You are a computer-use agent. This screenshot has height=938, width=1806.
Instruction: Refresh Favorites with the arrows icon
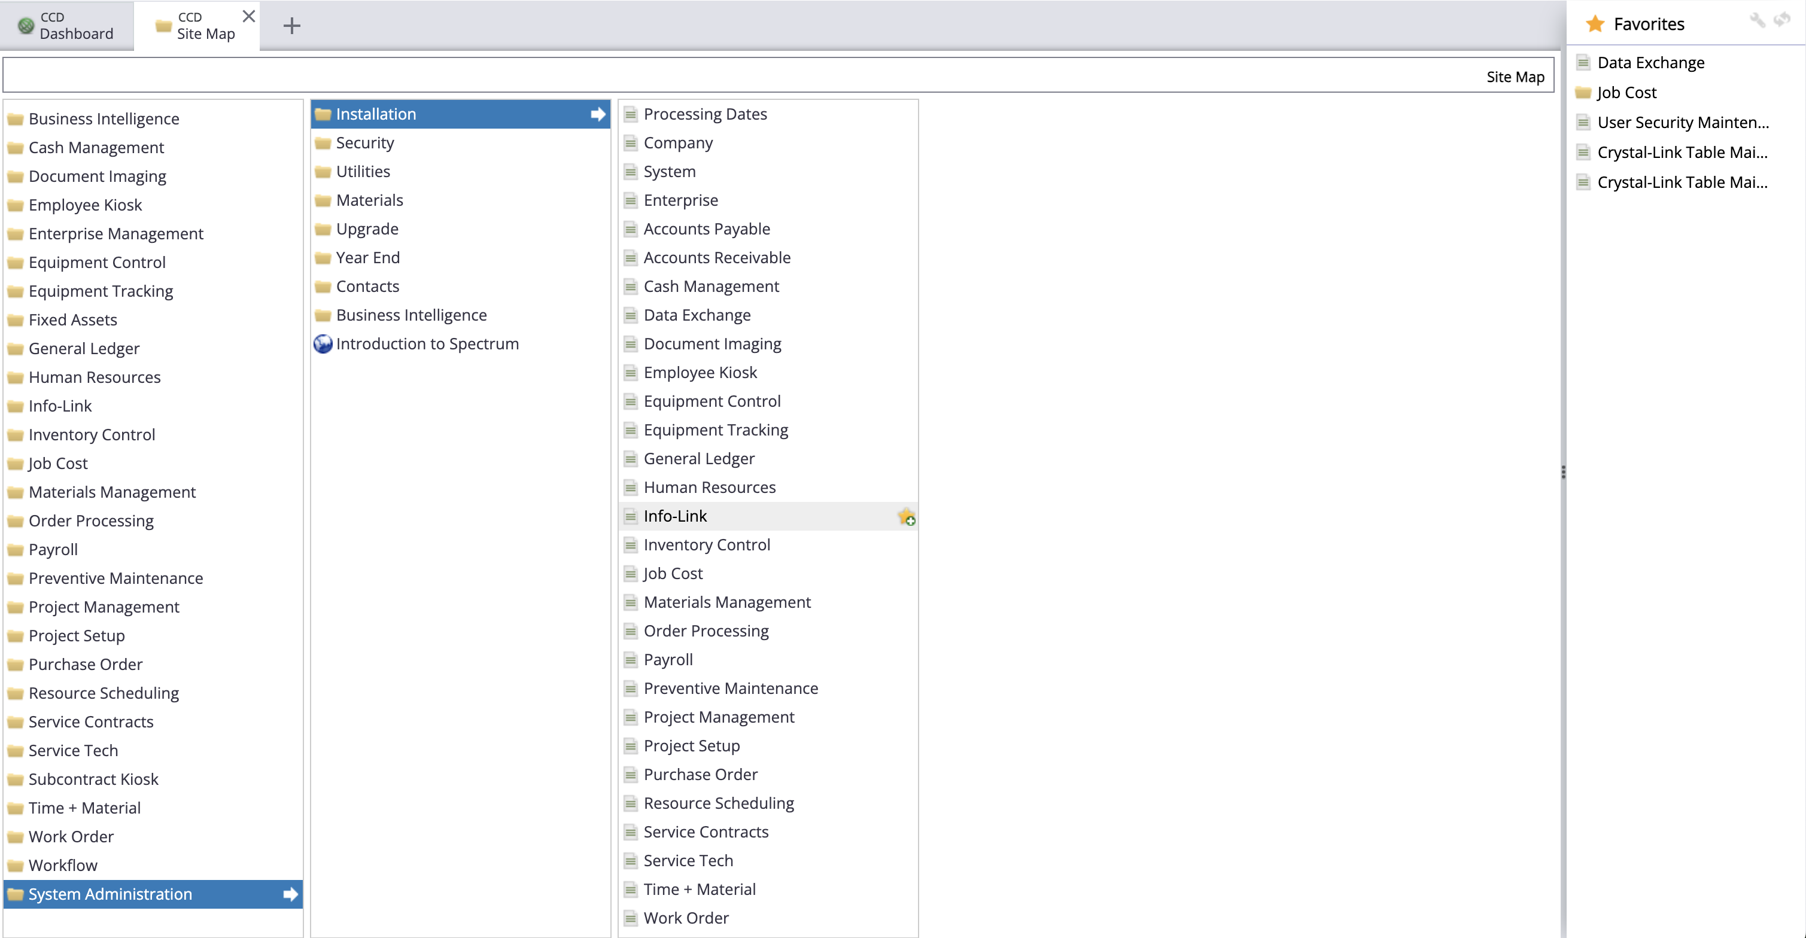[1781, 20]
